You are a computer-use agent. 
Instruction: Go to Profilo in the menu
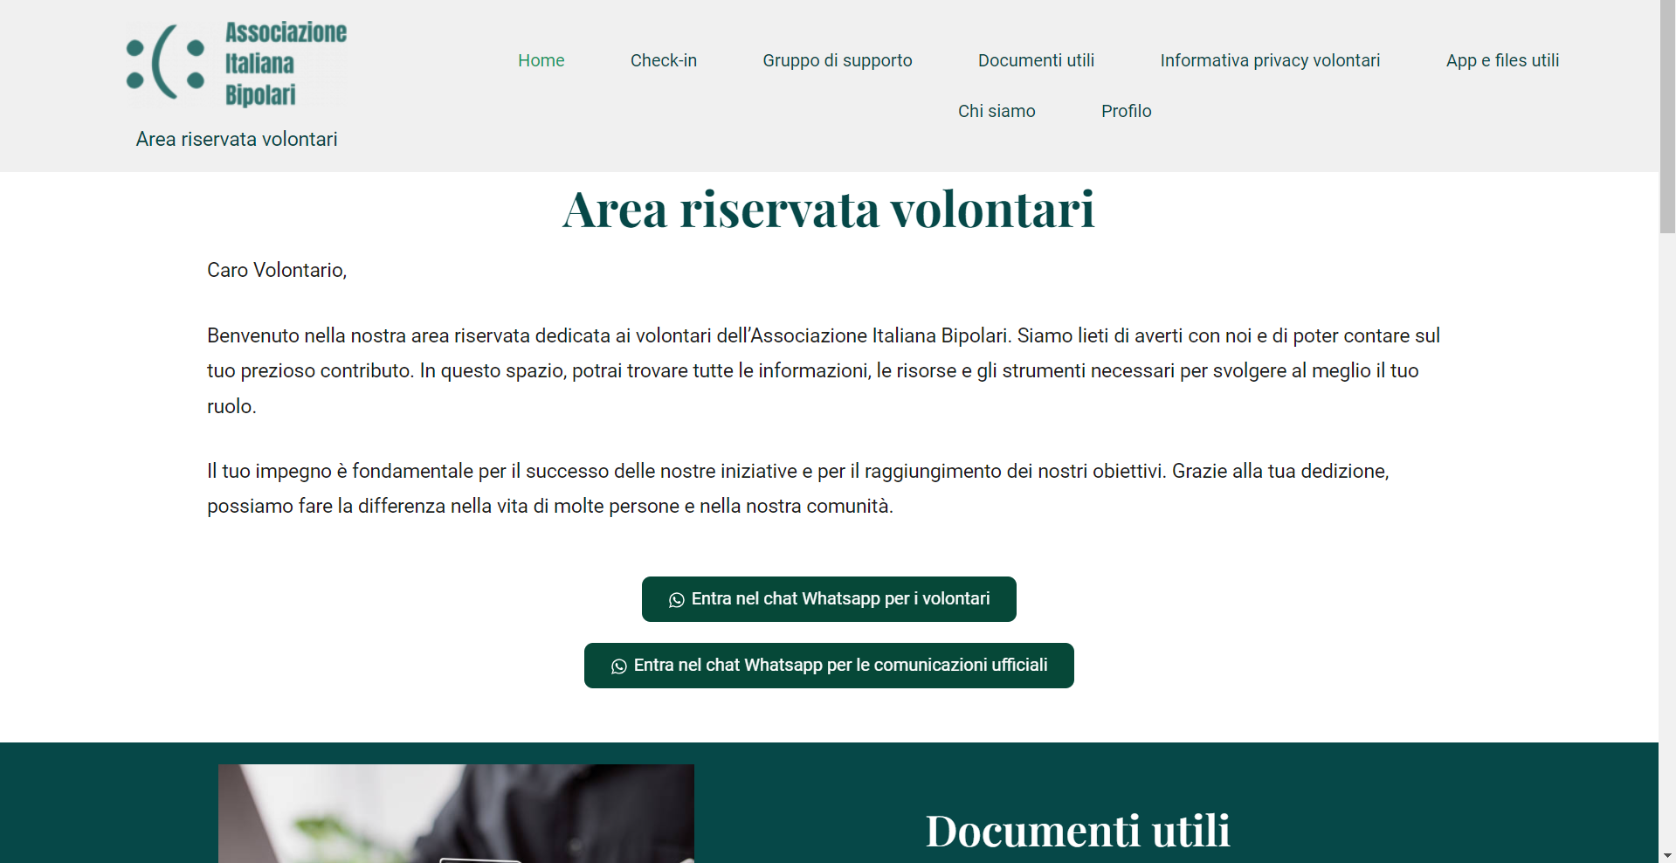click(1126, 111)
